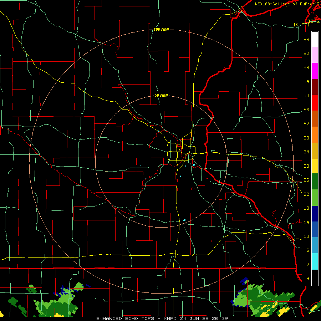Click the cyan 2 kft legend swatch
The height and width of the screenshot is (321, 321).
(315, 261)
